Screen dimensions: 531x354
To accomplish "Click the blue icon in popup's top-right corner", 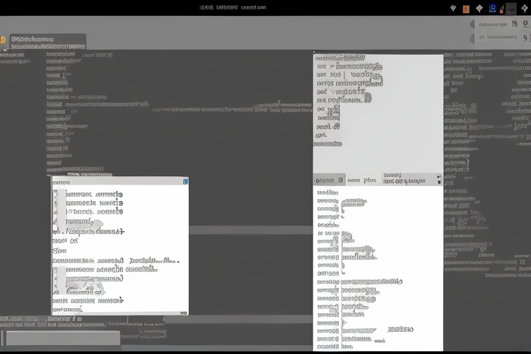I will (x=185, y=182).
